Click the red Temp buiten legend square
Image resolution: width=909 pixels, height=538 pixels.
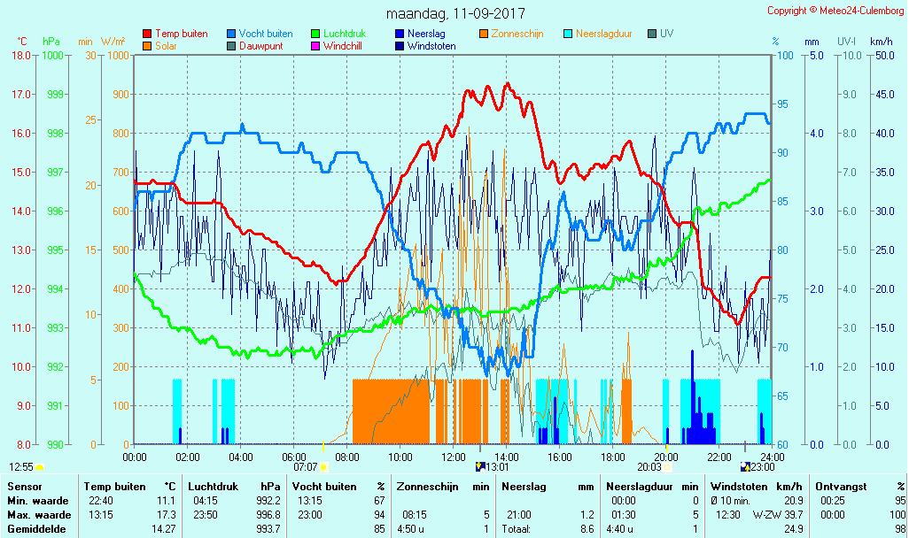[x=147, y=35]
